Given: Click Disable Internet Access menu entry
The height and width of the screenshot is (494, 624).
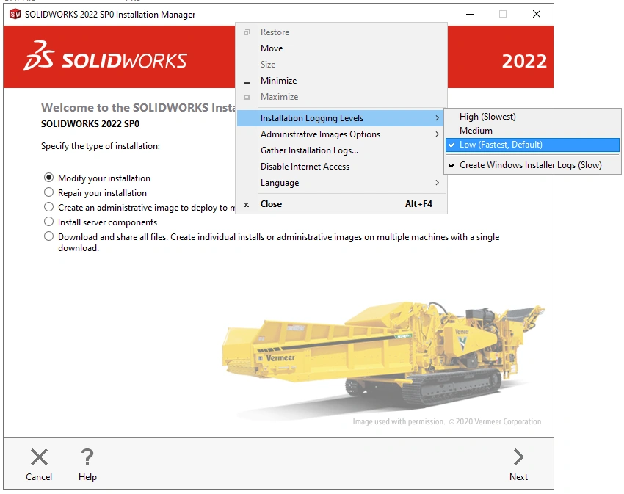Looking at the screenshot, I should (341, 167).
